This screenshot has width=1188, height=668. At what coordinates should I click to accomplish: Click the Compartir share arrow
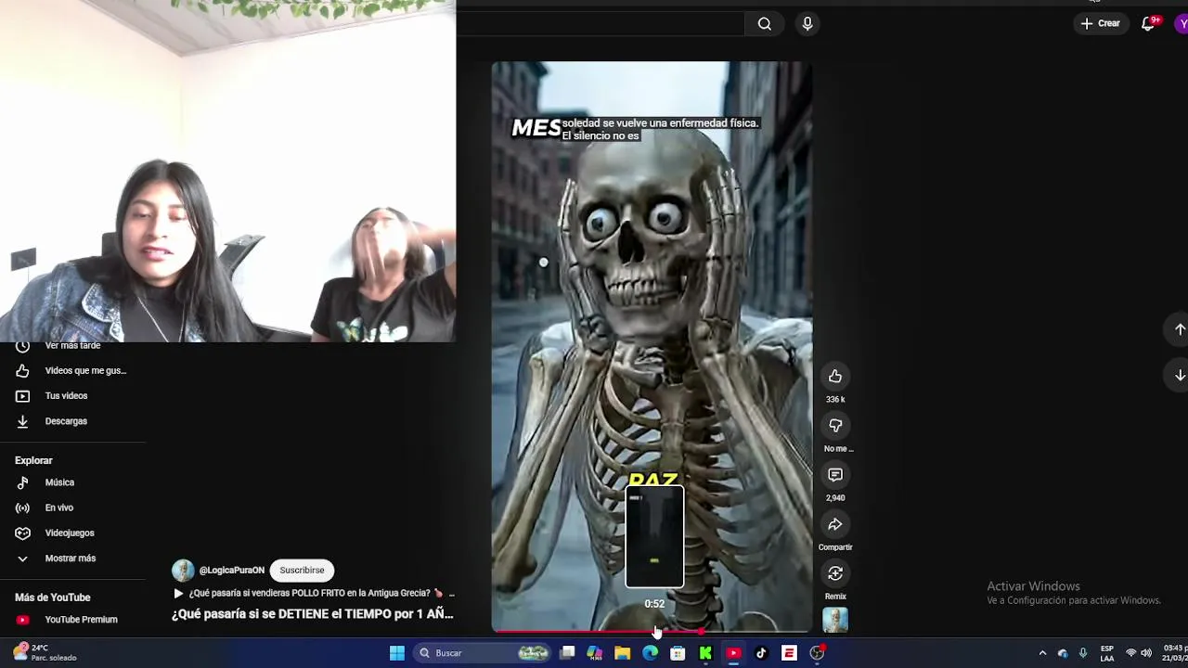click(835, 524)
